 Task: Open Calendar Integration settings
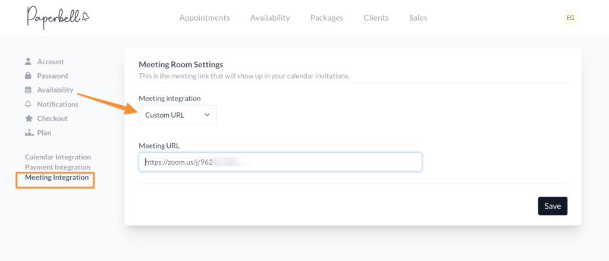pyautogui.click(x=58, y=157)
